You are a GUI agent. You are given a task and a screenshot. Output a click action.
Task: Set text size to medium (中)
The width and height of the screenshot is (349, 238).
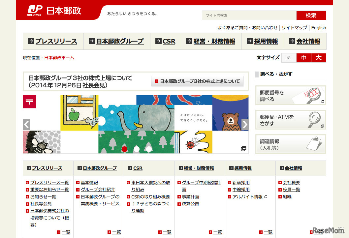pos(304,58)
